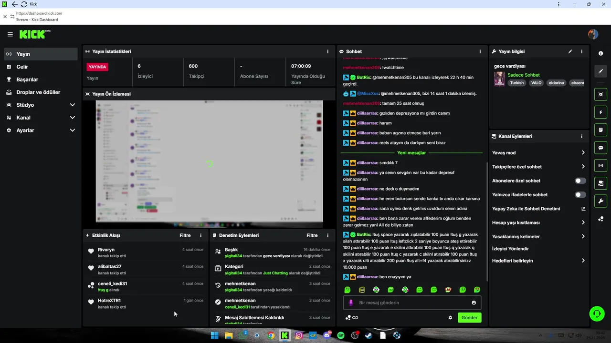Click the points dots icon in the right sidebar
Image resolution: width=611 pixels, height=343 pixels.
pyautogui.click(x=600, y=219)
